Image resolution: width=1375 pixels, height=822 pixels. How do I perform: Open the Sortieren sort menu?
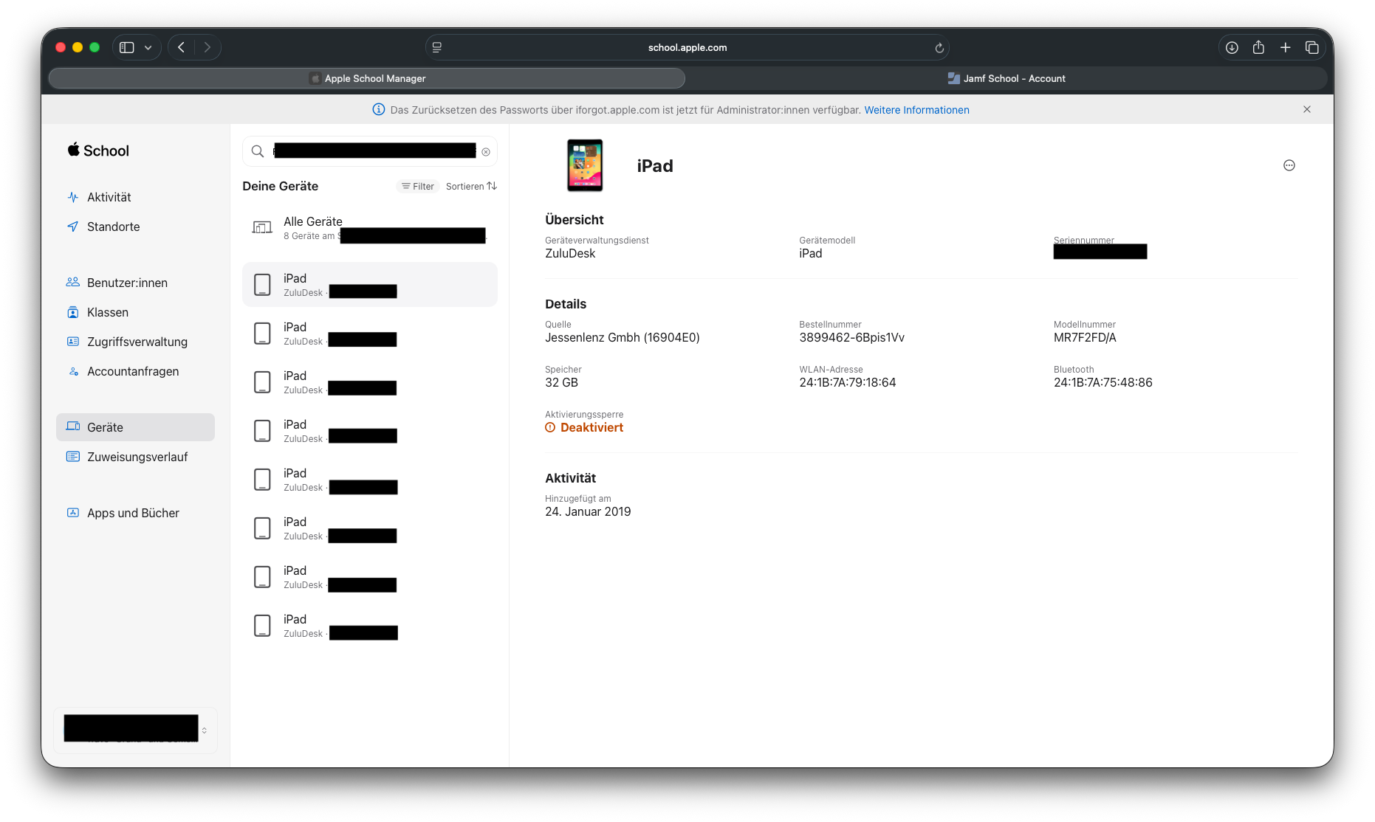[x=471, y=187]
